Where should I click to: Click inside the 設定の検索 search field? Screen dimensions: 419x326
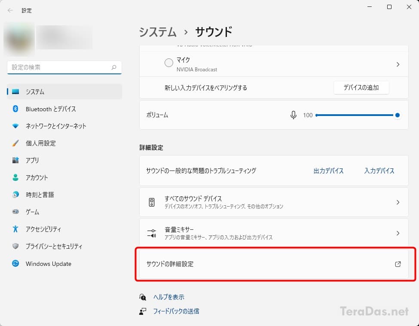[x=64, y=67]
